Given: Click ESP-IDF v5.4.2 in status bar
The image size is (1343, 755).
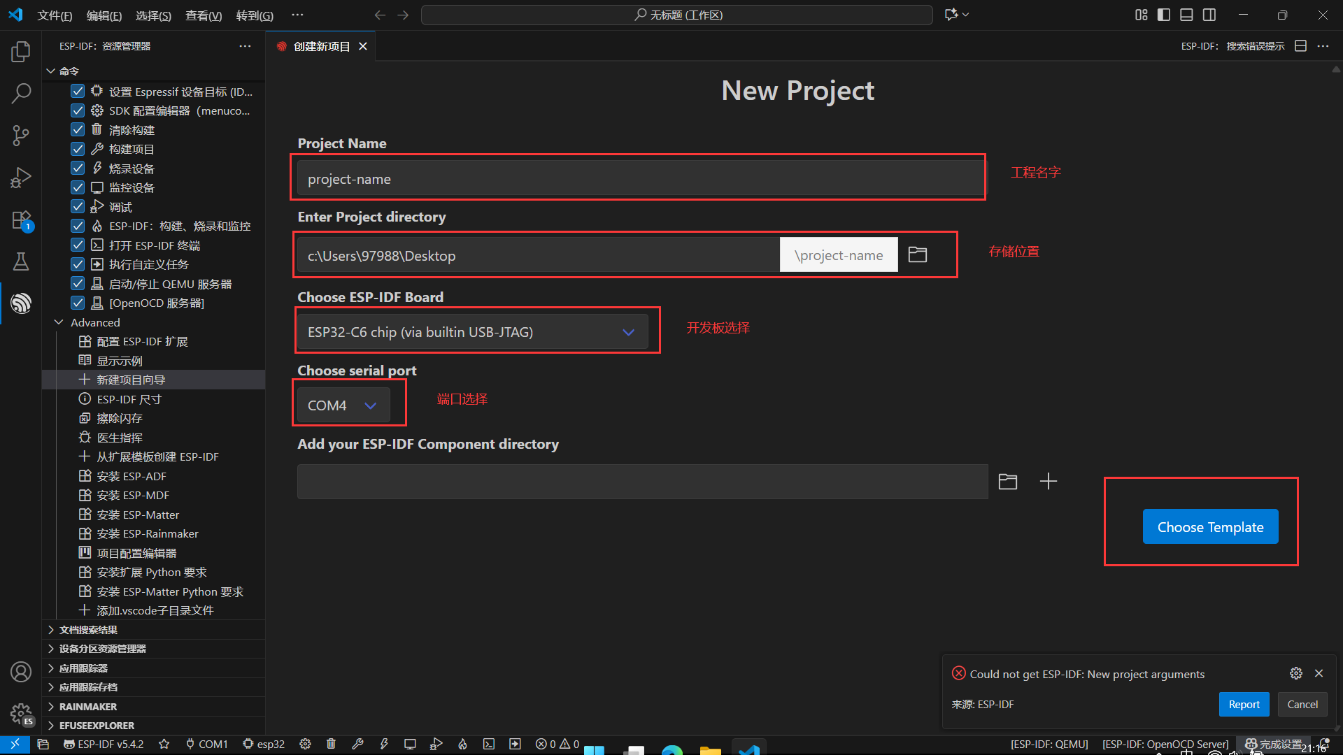Looking at the screenshot, I should point(104,744).
